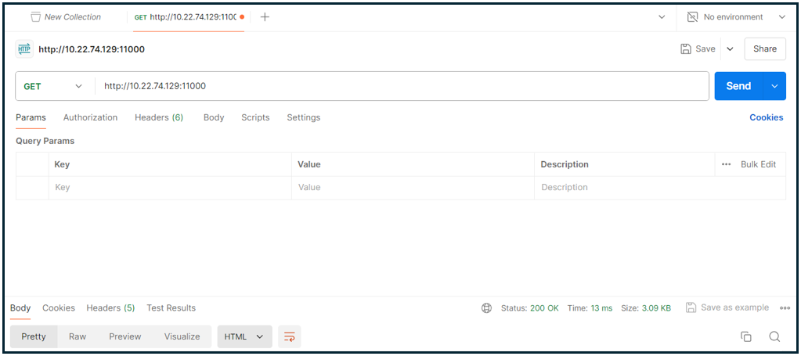Expand the Send button arrow options

coord(774,86)
